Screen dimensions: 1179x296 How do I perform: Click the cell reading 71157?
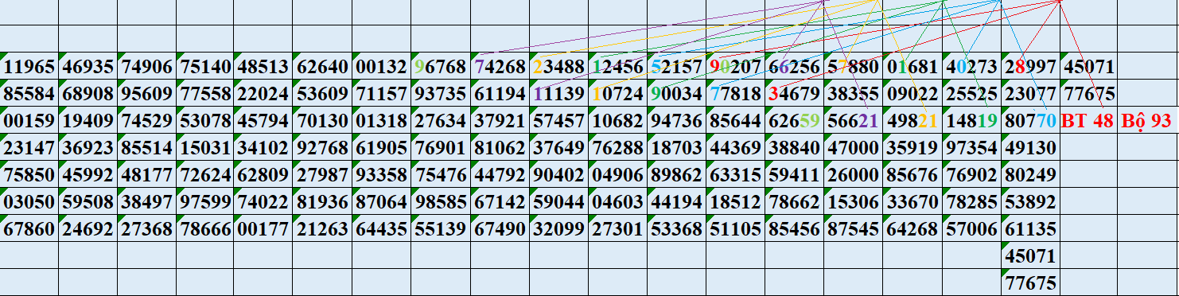click(382, 94)
